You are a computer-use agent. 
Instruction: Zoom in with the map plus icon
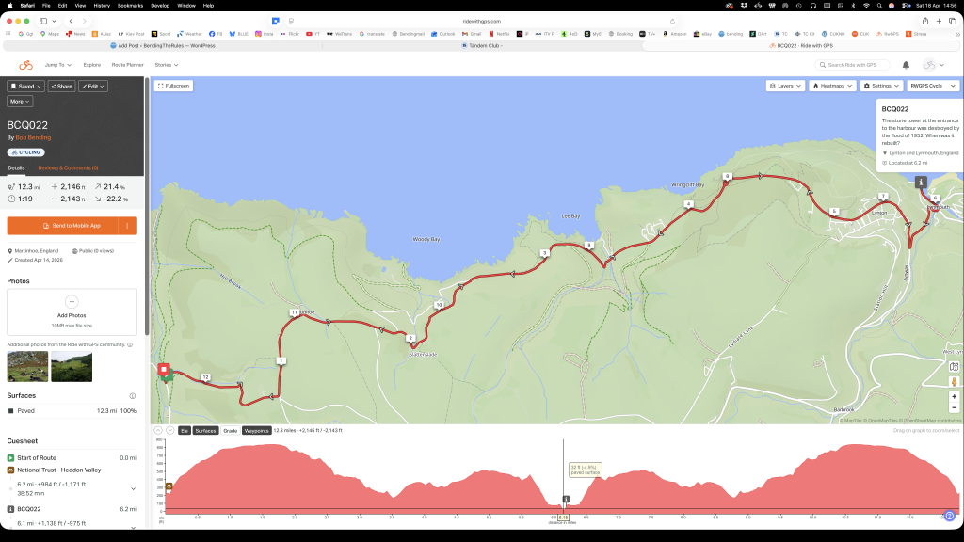pos(955,396)
